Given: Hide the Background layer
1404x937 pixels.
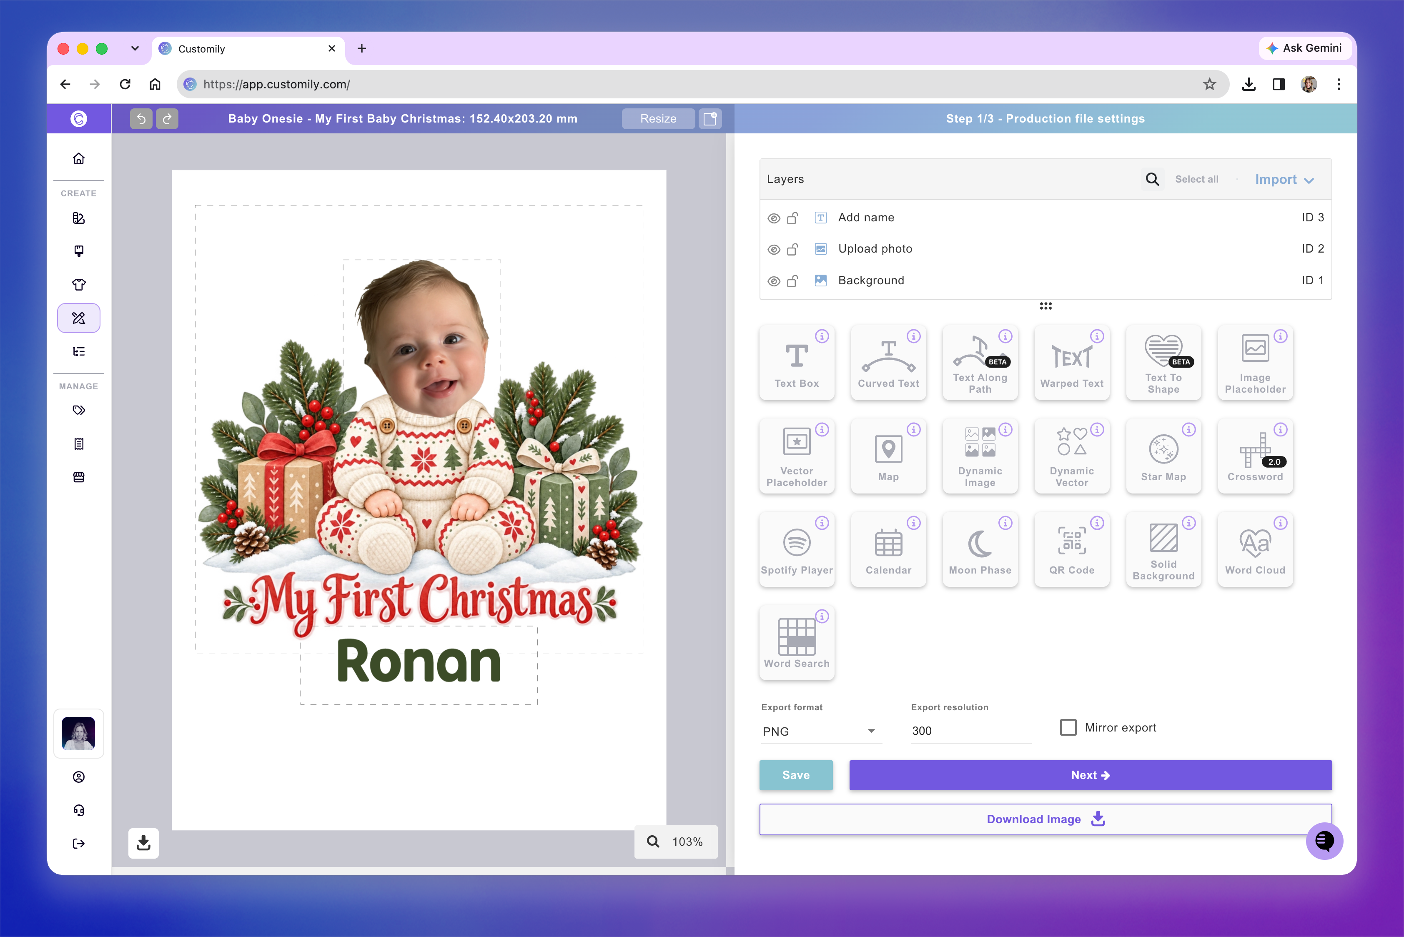Looking at the screenshot, I should click(773, 281).
